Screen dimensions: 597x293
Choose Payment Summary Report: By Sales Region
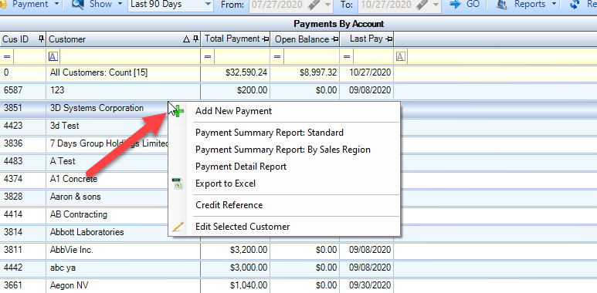284,150
